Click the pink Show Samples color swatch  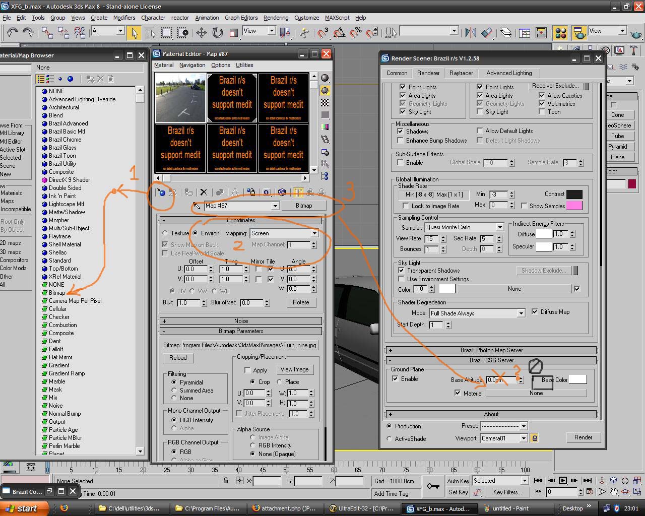(574, 206)
